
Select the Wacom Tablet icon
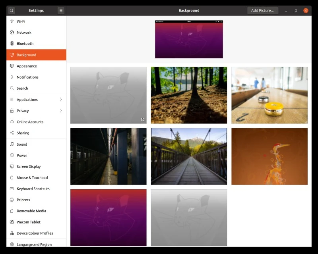point(12,222)
